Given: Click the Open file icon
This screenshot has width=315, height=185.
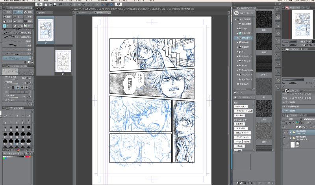Looking at the screenshot, I should tap(50, 4).
